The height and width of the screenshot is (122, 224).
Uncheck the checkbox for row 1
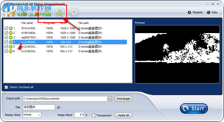pos(6,28)
